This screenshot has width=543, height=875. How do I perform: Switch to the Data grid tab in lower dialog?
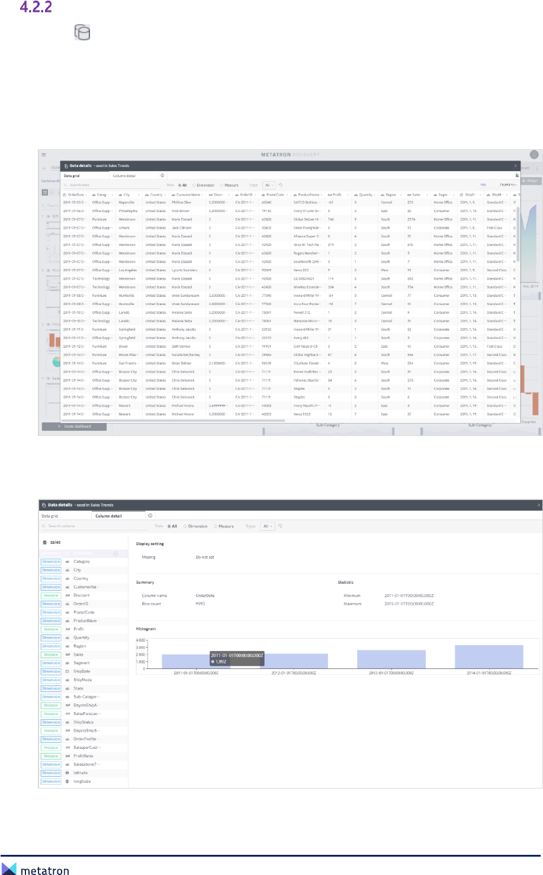(50, 516)
